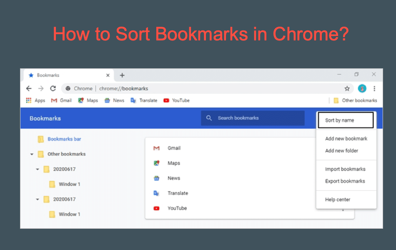
Task: Collapse the second 20200617 folder
Action: coord(38,200)
